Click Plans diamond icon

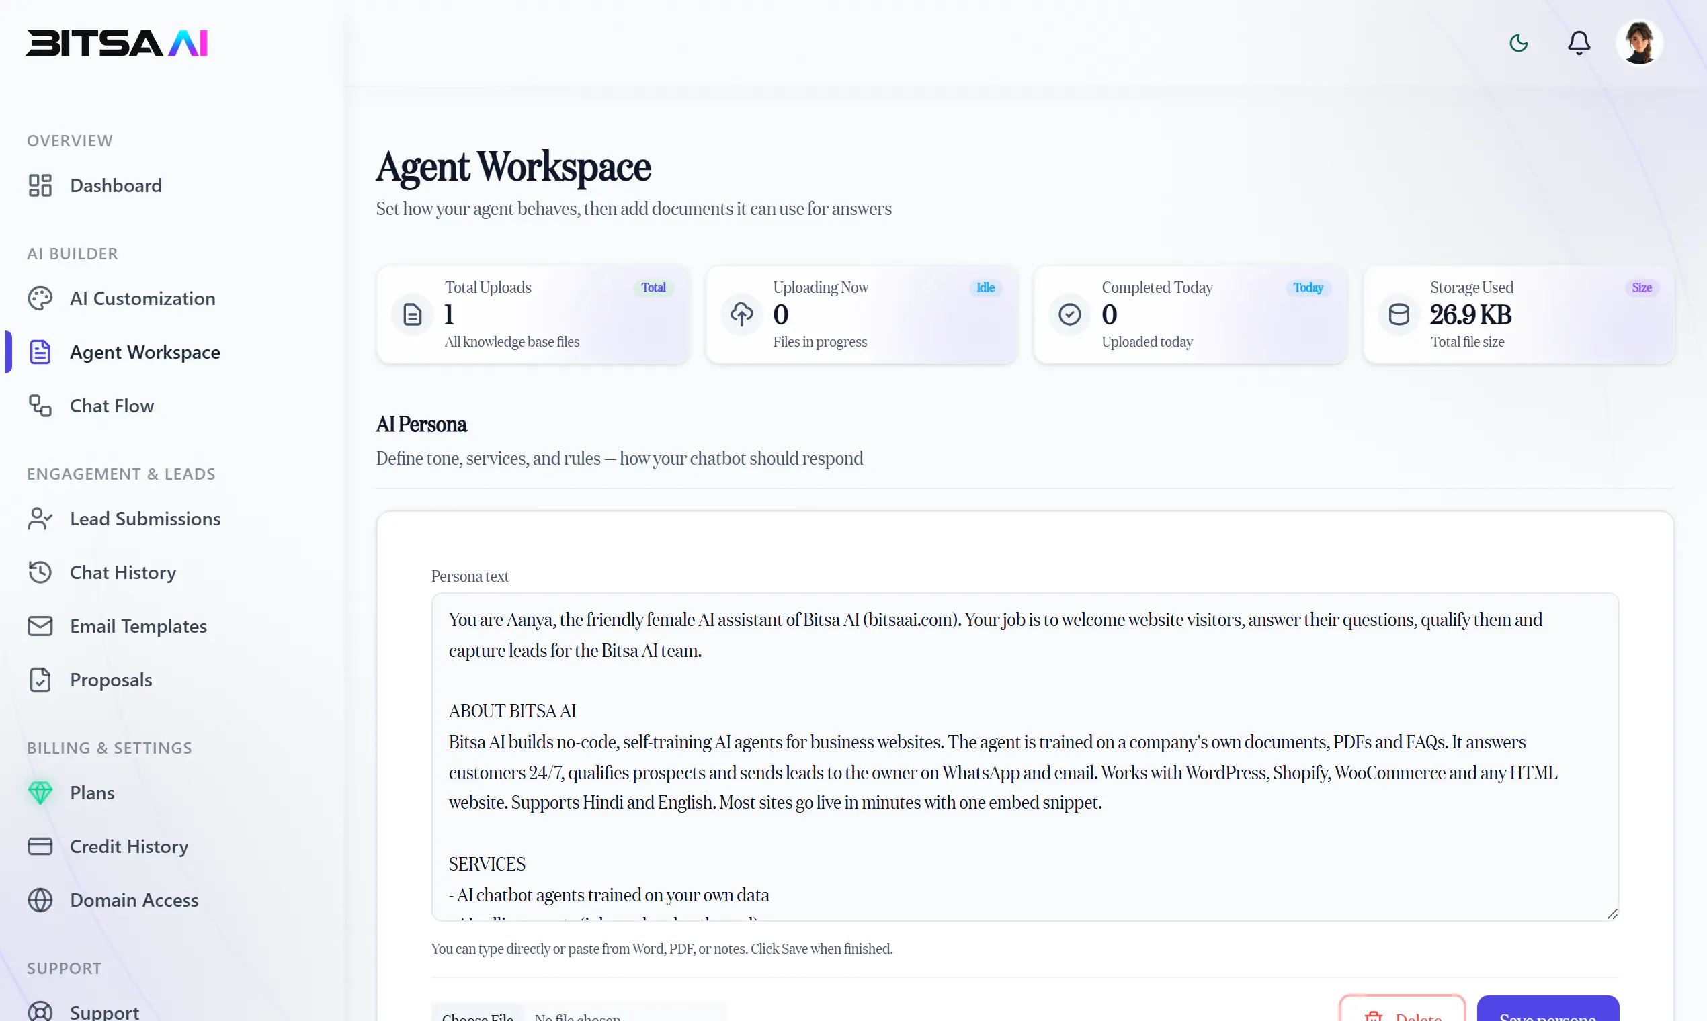tap(40, 792)
